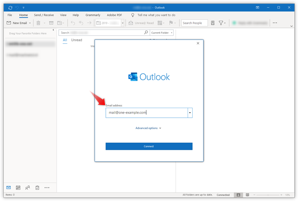Select the Home ribbon tab
The width and height of the screenshot is (298, 201).
[x=24, y=15]
